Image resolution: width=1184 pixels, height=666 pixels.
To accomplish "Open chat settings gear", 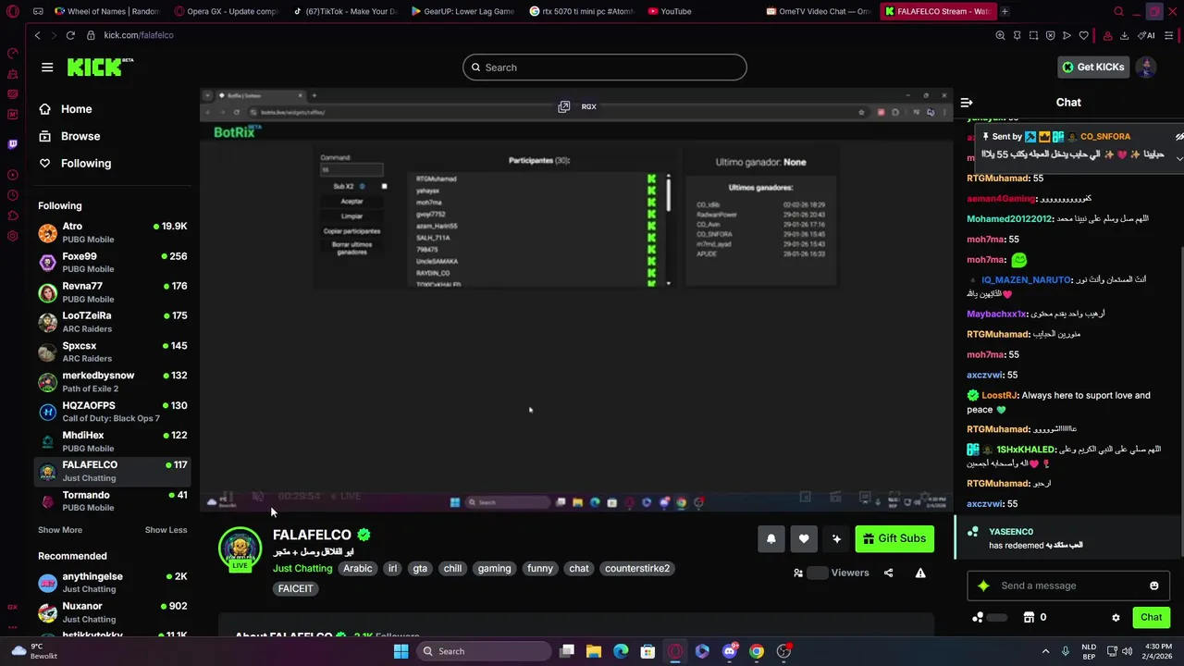I will click(1116, 617).
